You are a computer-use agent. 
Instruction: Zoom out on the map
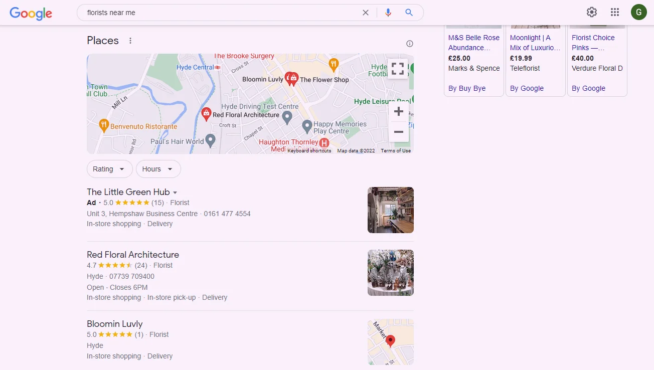click(399, 132)
